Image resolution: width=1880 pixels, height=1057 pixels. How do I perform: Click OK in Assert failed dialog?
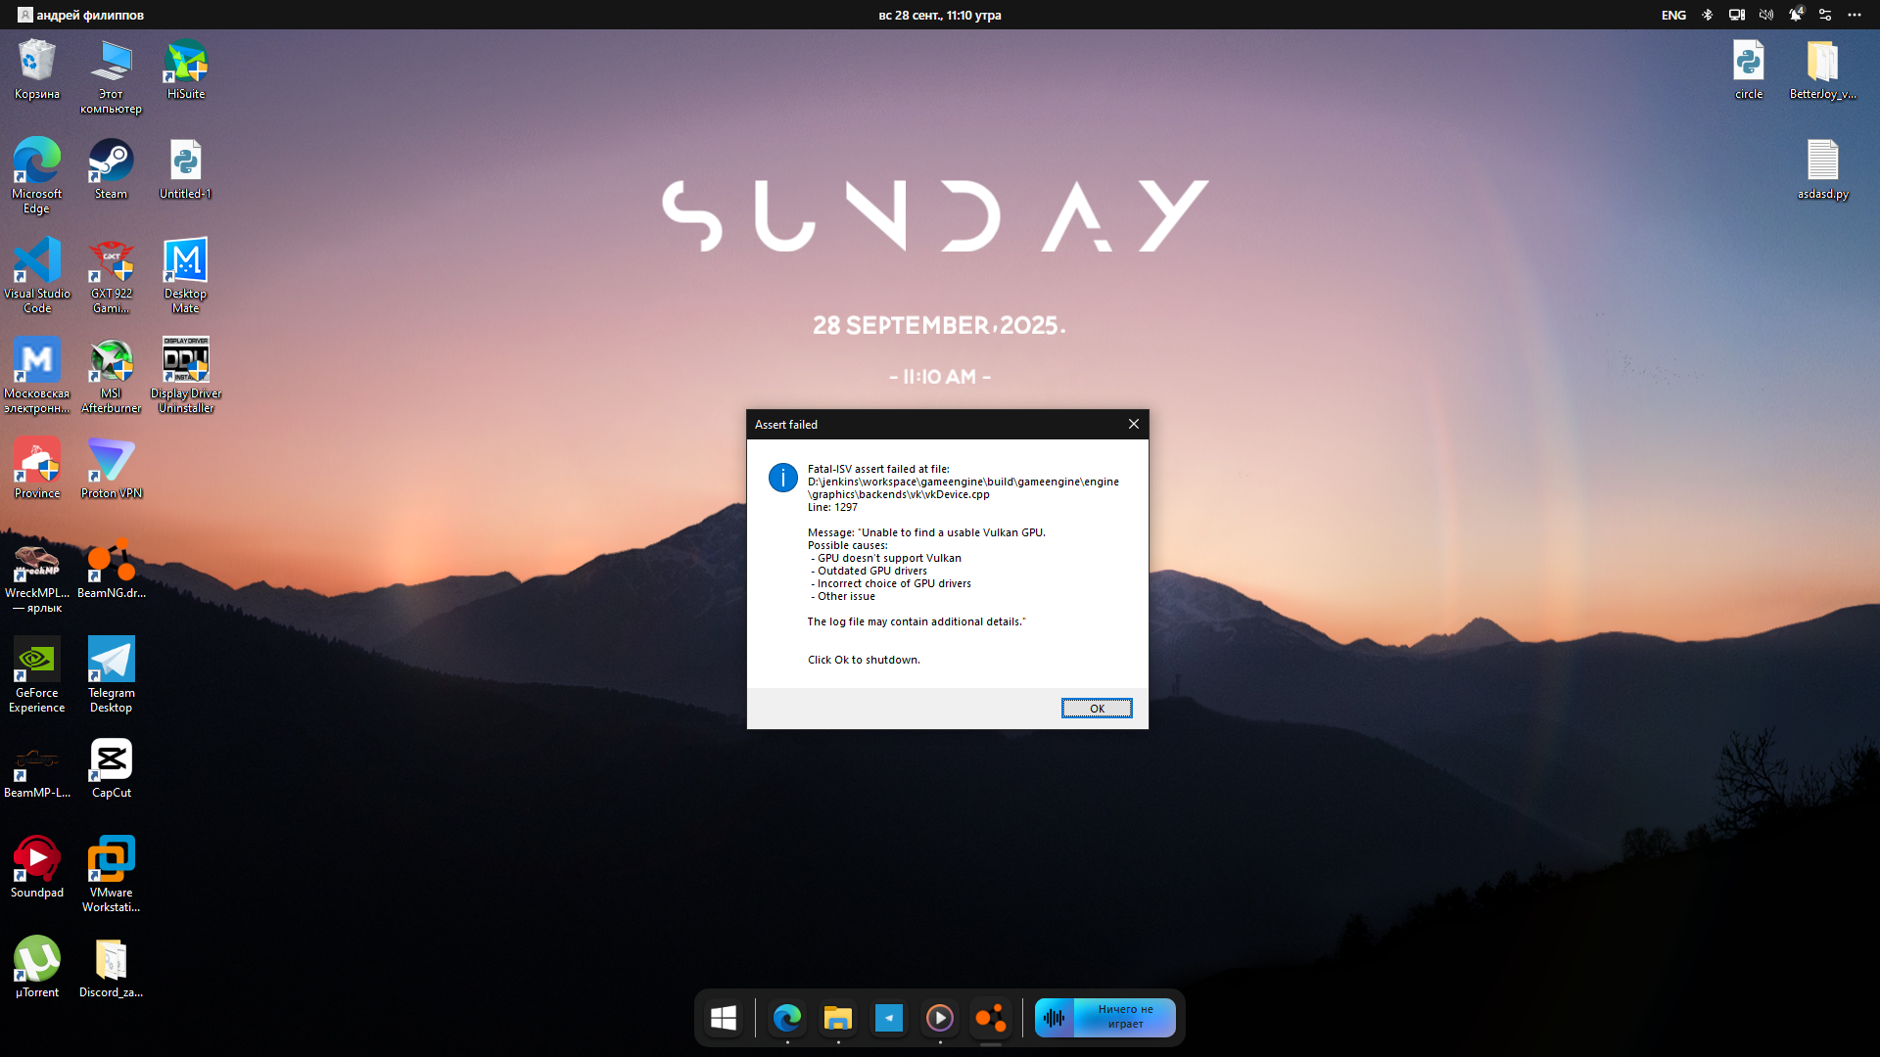coord(1097,708)
